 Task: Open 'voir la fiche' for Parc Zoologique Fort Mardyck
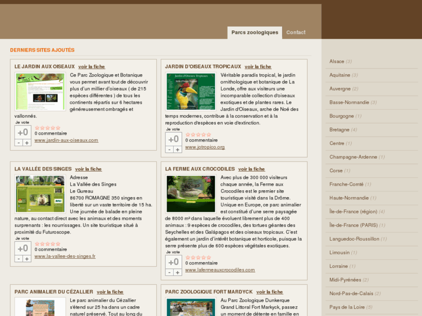point(269,292)
